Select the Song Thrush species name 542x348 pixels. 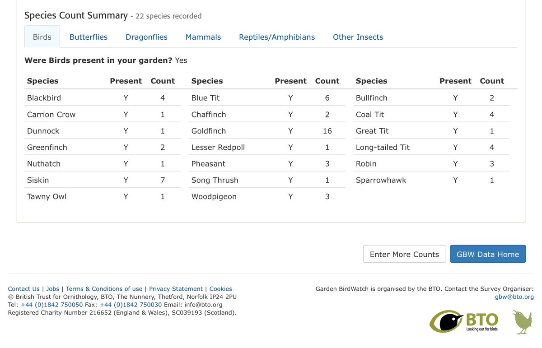point(215,180)
